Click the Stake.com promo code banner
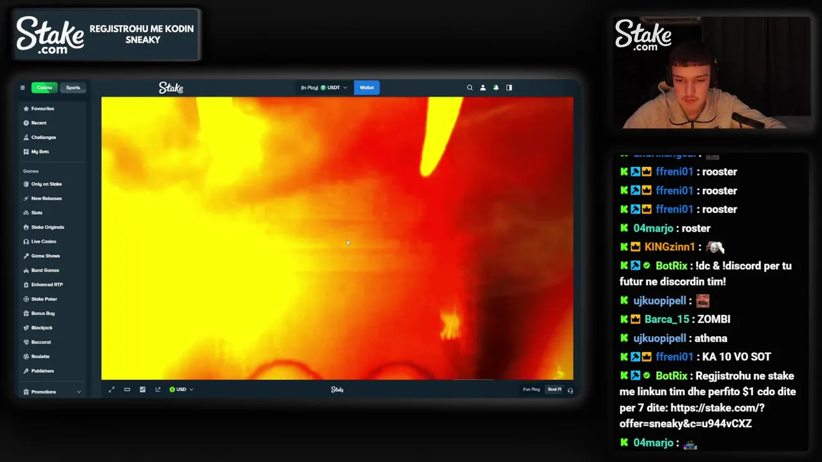Screen dimensions: 822x462 click(x=107, y=35)
